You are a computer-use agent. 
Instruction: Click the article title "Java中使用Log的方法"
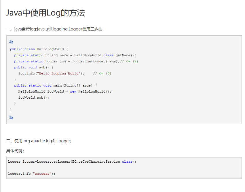tap(45, 13)
